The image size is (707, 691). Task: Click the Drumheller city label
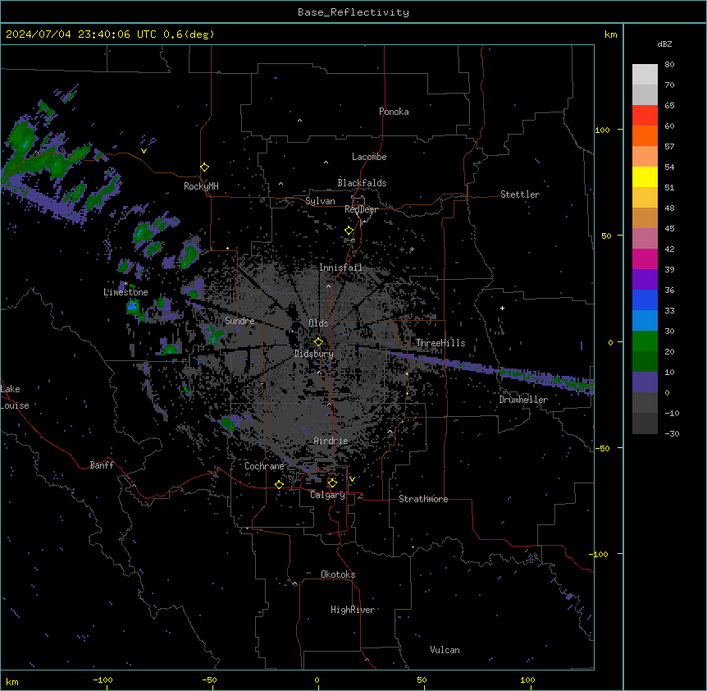523,400
